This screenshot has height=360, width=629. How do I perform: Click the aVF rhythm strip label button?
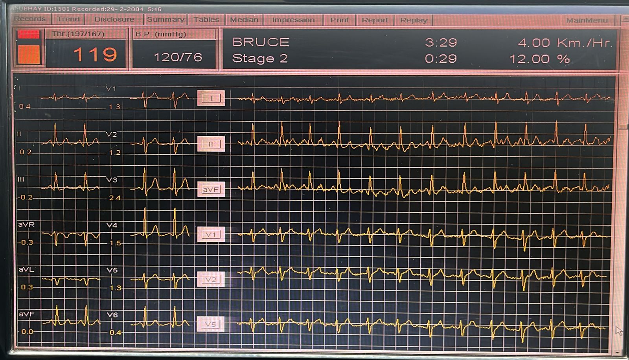click(211, 190)
